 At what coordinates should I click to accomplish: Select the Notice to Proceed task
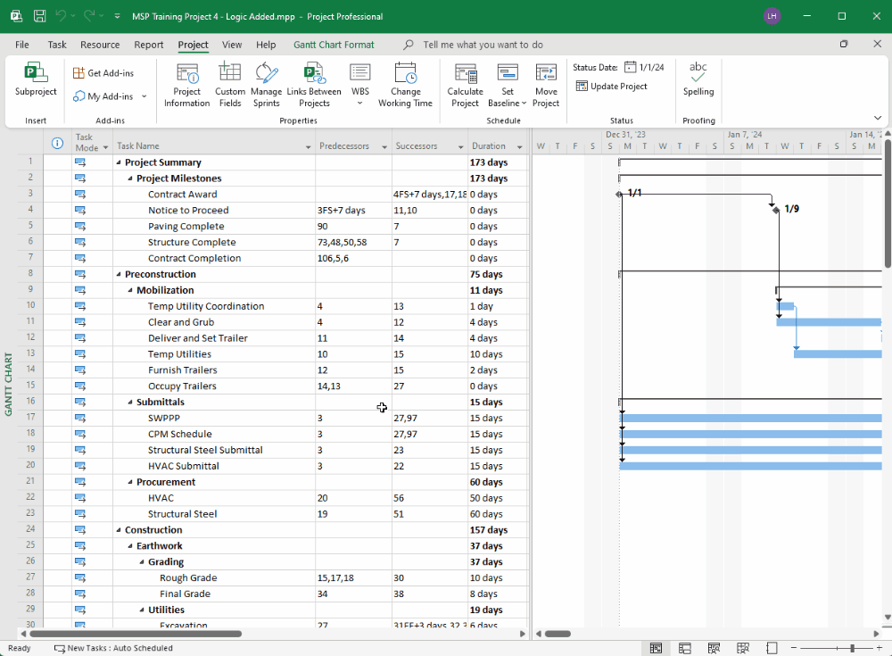click(188, 210)
